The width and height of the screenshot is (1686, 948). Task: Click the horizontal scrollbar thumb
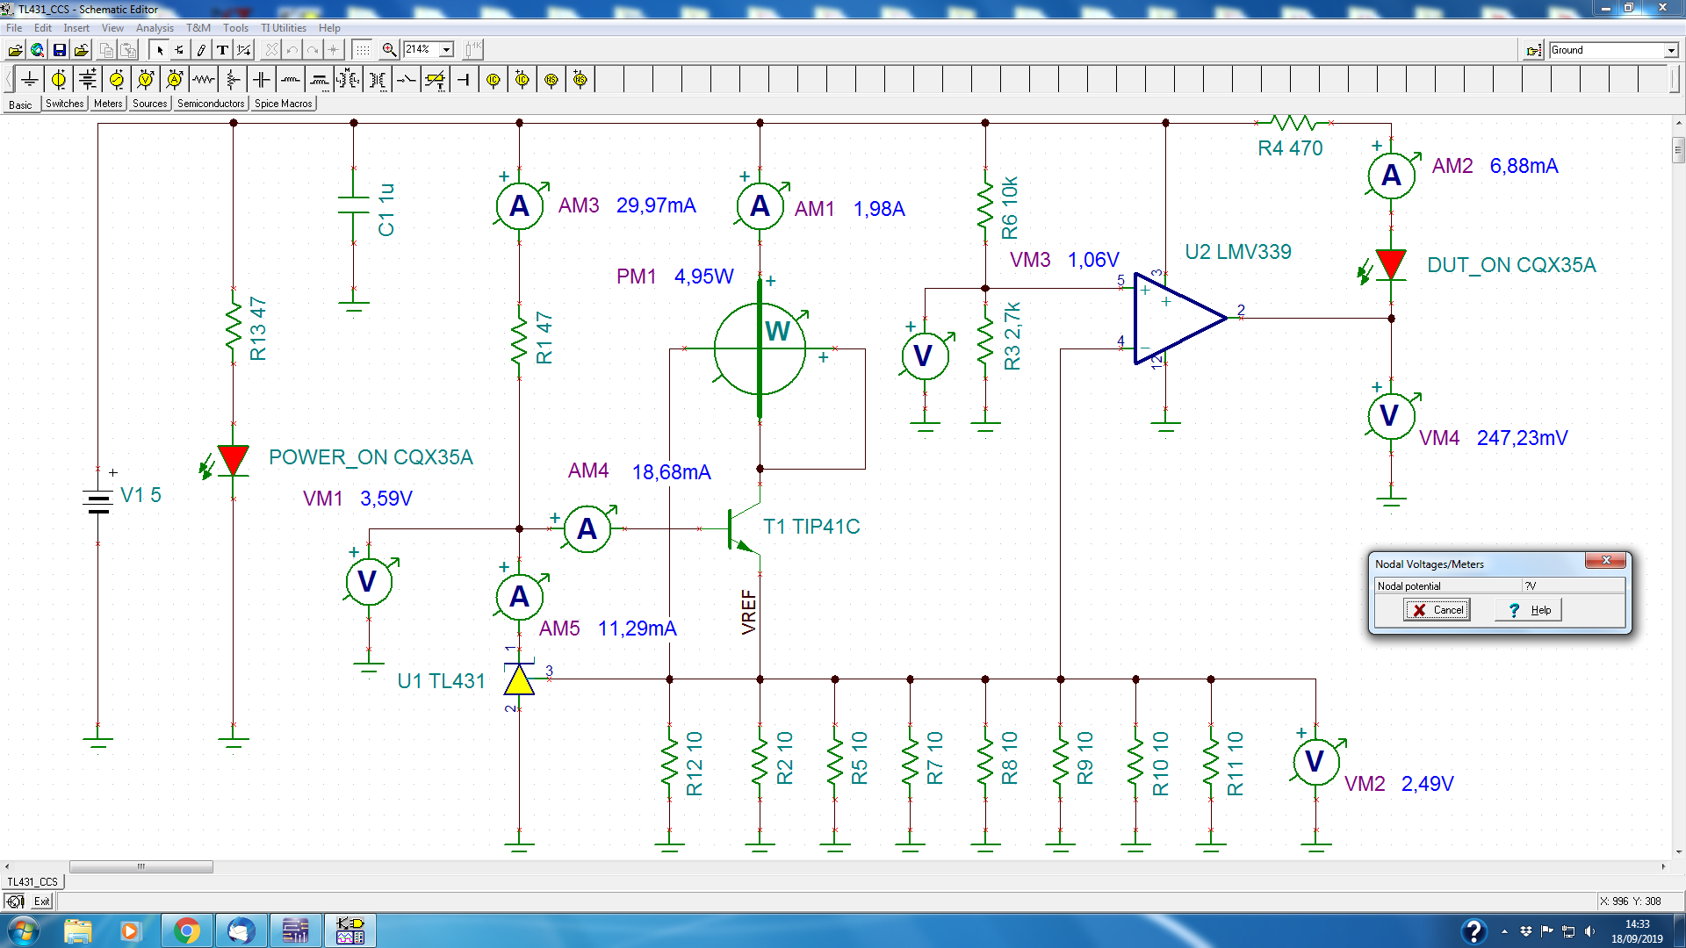point(140,866)
